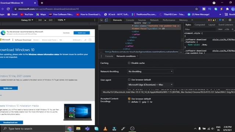The image size is (235, 132).
Task: Switch to the Performance tab
Action: pyautogui.click(x=169, y=20)
